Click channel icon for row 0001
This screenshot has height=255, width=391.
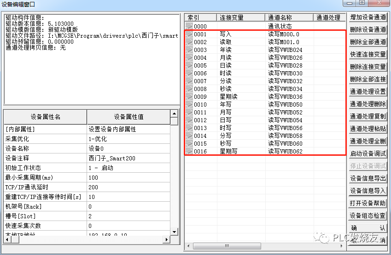(x=189, y=34)
